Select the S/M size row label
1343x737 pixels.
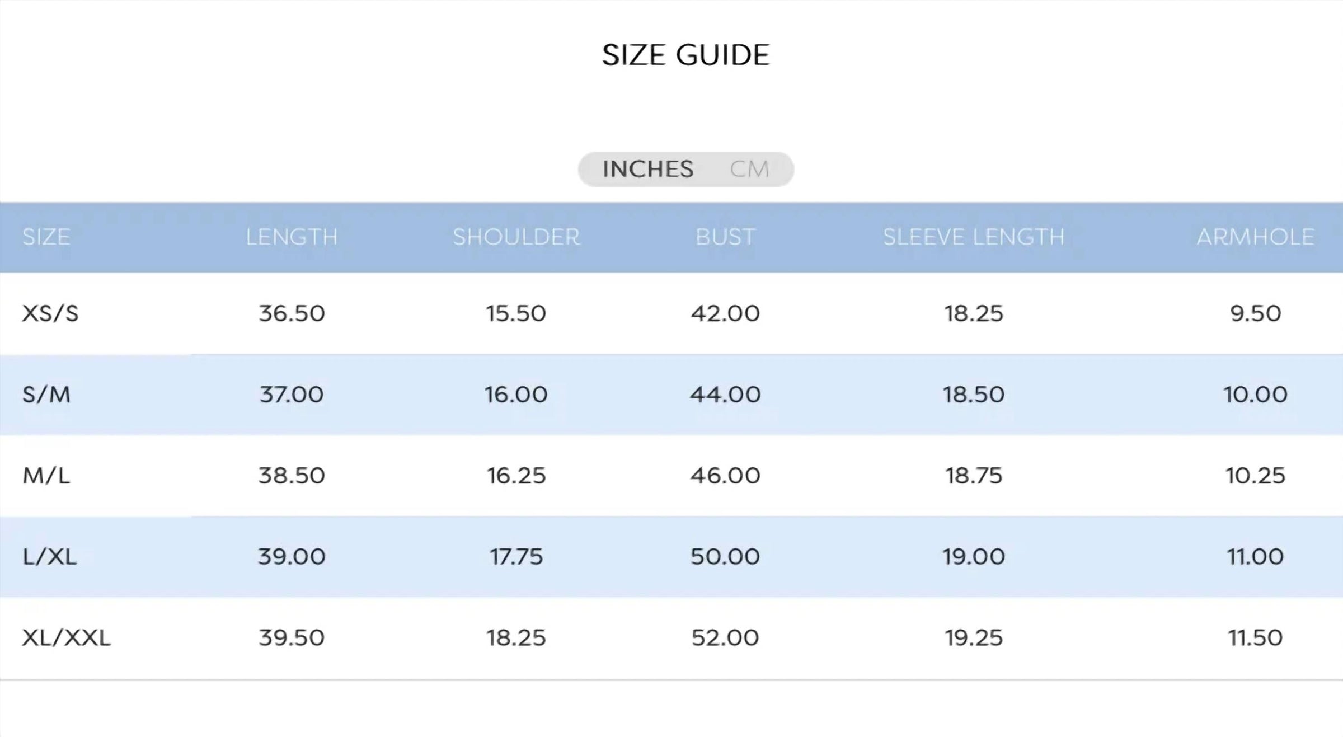[x=46, y=395]
